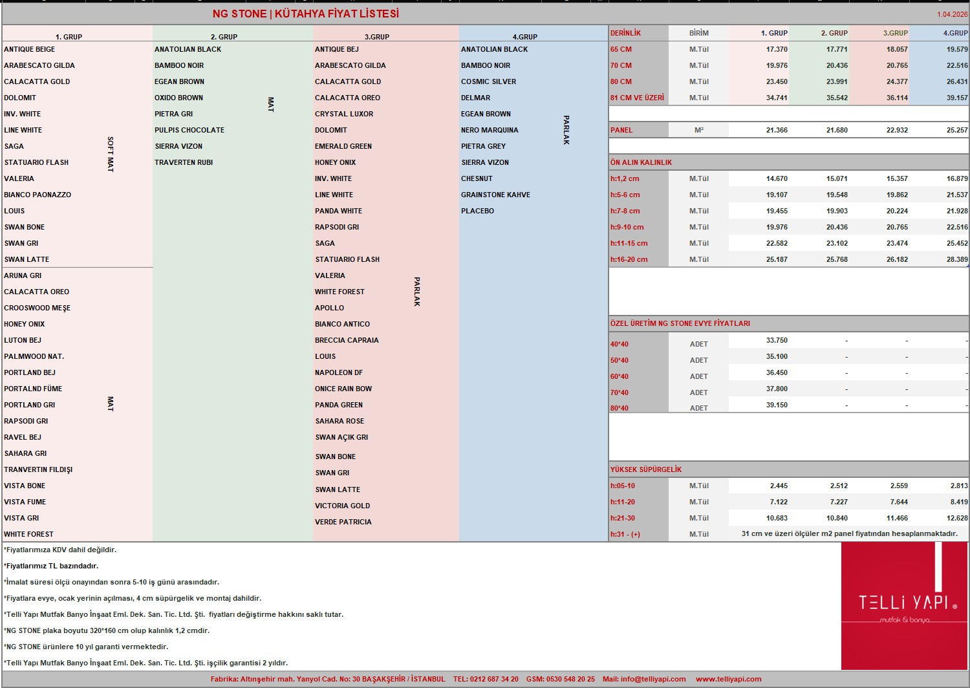Select the VISTA FUME cell
Viewport: 970px width, 688px height.
(25, 502)
